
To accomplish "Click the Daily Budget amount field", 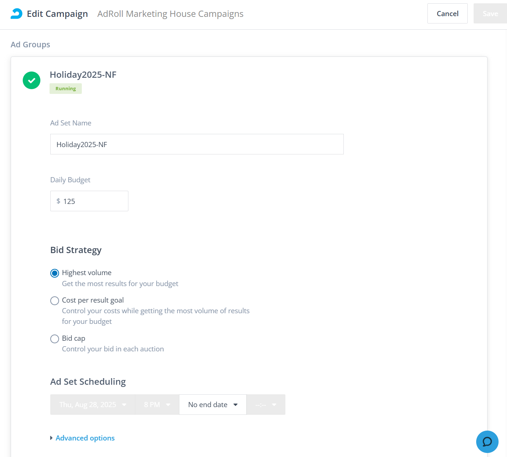I will (x=94, y=201).
